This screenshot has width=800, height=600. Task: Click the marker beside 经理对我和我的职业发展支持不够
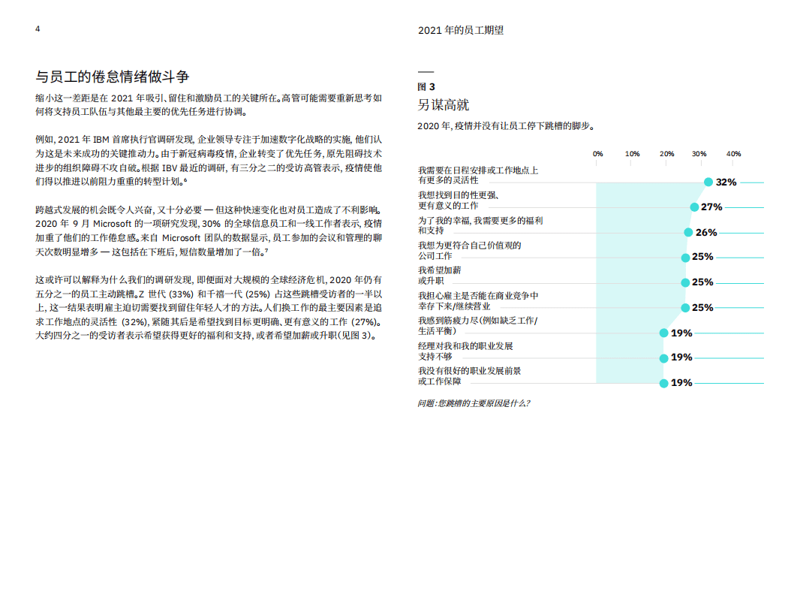click(663, 358)
